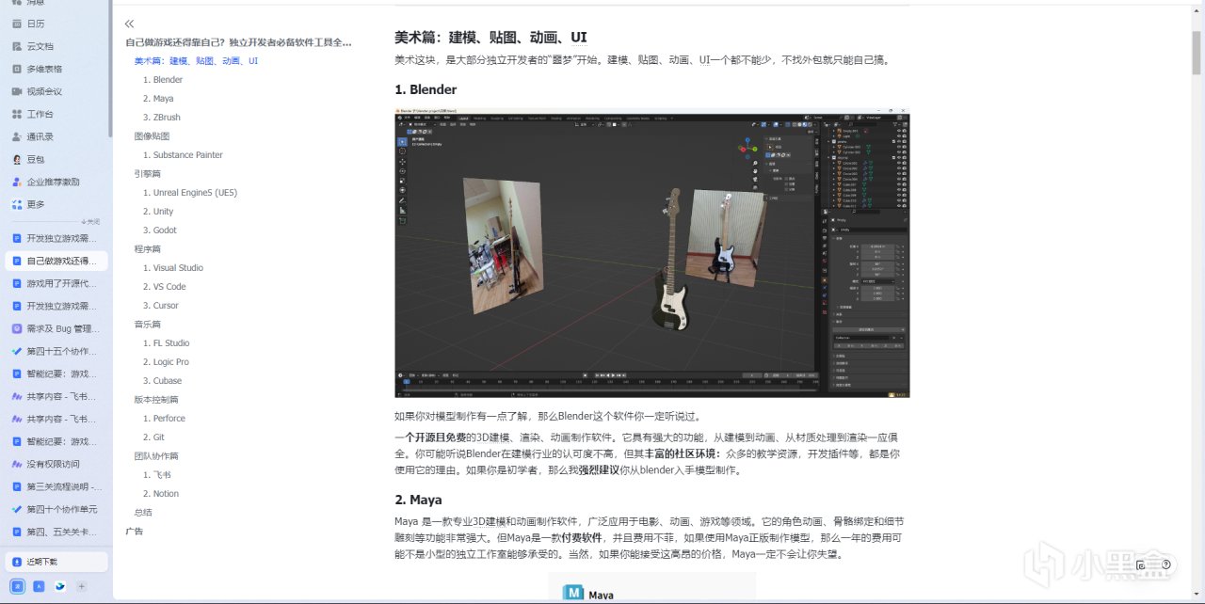This screenshot has height=604, width=1205.
Task: Go to 1. Perforce in the outline
Action: click(x=164, y=419)
